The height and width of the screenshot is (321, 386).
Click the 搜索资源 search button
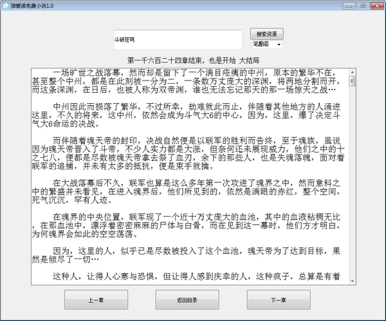pyautogui.click(x=267, y=34)
